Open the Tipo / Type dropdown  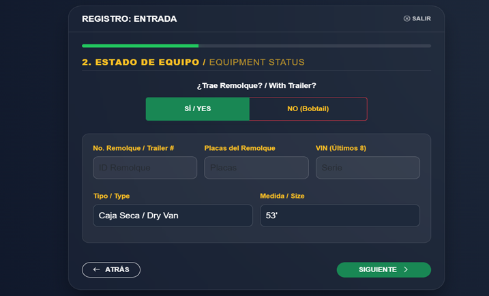click(x=173, y=216)
